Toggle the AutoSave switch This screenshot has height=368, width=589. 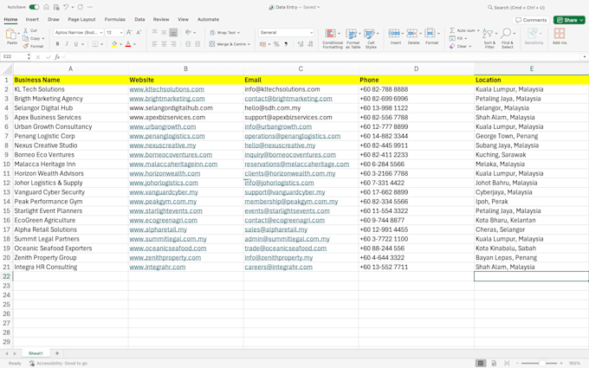pos(34,7)
